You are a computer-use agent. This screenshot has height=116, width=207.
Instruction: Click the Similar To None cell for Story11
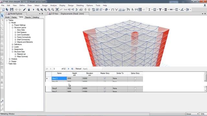coord(120,78)
